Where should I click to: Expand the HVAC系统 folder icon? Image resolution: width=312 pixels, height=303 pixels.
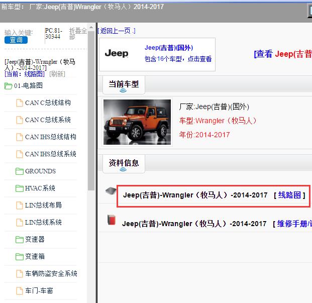(19, 188)
